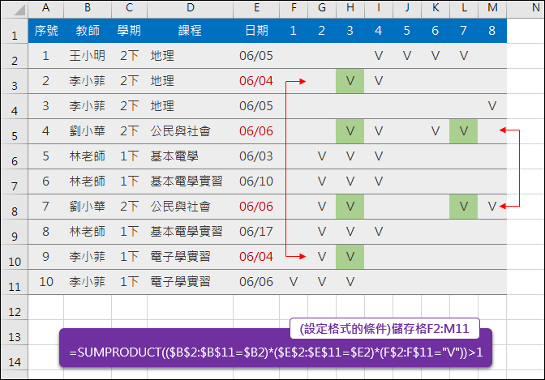The image size is (545, 380).
Task: Select V in column M row 8
Action: 492,207
